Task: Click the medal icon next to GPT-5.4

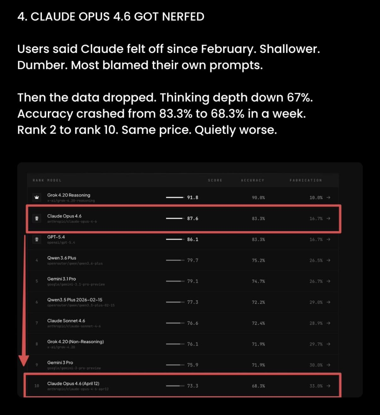Action: [x=37, y=239]
